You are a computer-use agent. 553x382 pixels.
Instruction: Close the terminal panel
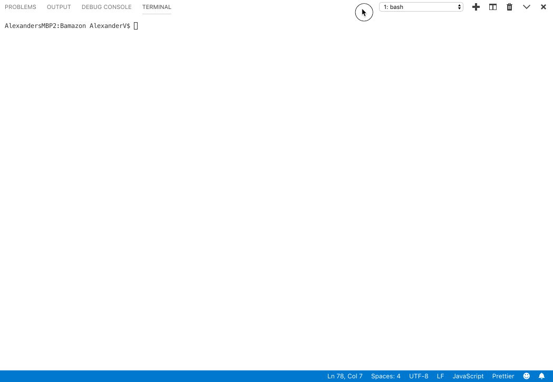[543, 7]
